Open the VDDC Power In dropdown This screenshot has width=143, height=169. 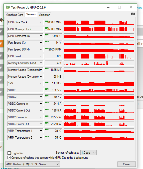pyautogui.click(x=41, y=117)
